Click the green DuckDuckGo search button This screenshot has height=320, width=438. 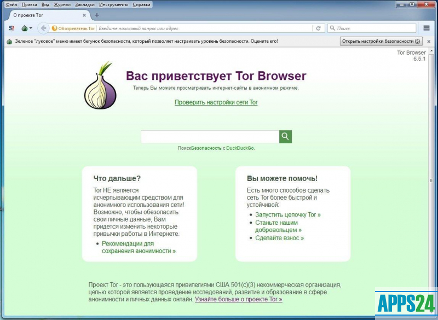pyautogui.click(x=285, y=137)
